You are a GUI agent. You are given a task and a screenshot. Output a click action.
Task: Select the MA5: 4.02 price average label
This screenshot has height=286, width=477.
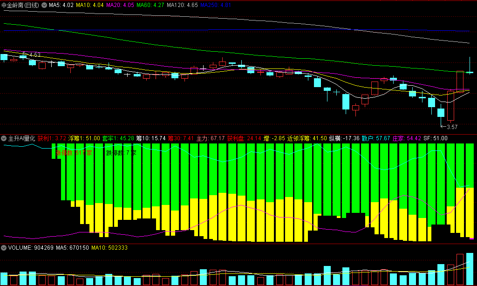click(x=61, y=5)
